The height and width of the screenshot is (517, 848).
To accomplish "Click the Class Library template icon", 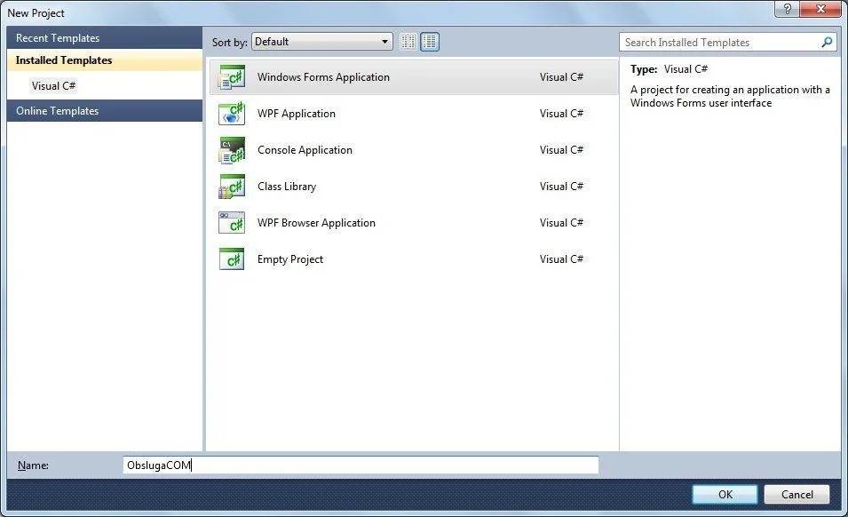I will point(232,187).
